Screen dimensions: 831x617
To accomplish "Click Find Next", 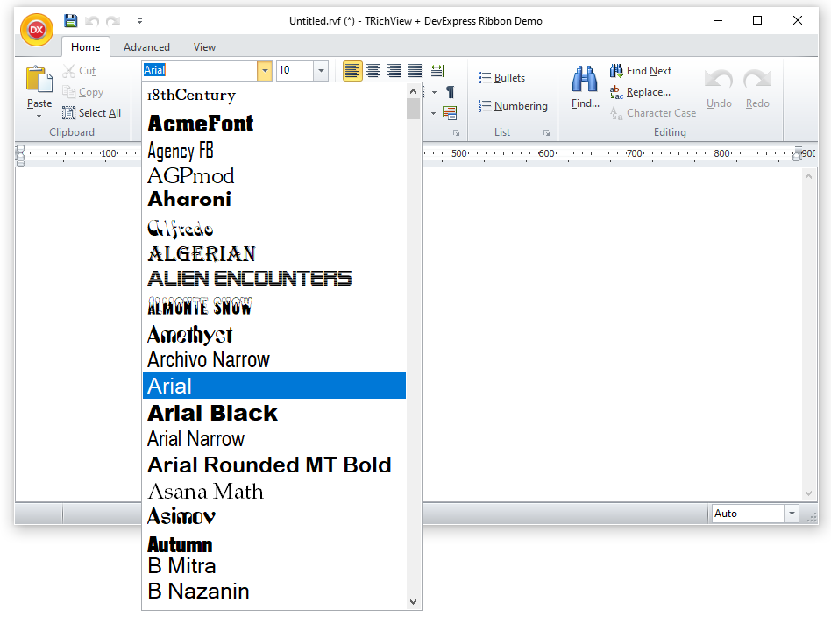I will 641,71.
